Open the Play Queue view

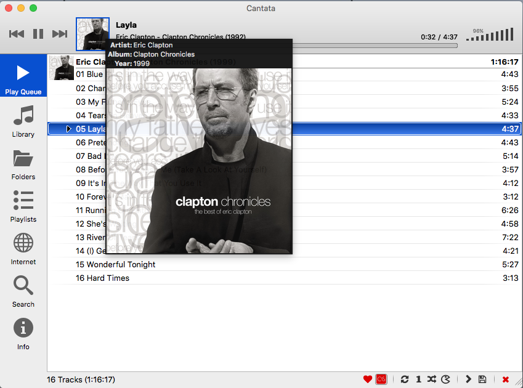23,76
